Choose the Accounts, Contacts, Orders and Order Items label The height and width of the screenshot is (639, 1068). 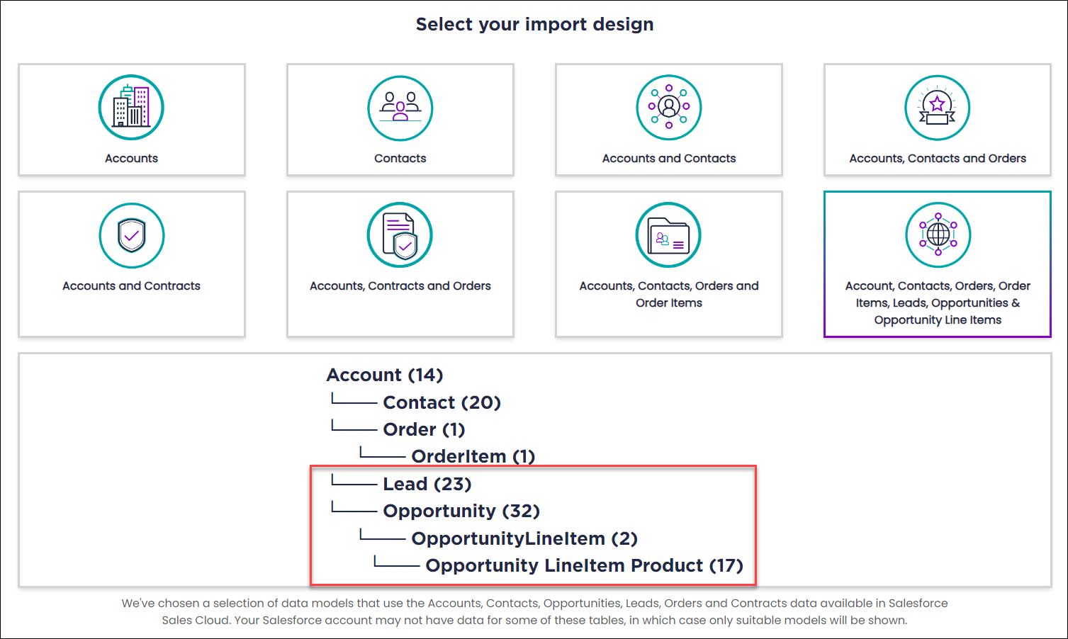click(669, 294)
